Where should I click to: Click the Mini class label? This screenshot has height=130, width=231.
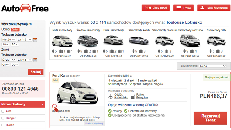click(x=55, y=80)
